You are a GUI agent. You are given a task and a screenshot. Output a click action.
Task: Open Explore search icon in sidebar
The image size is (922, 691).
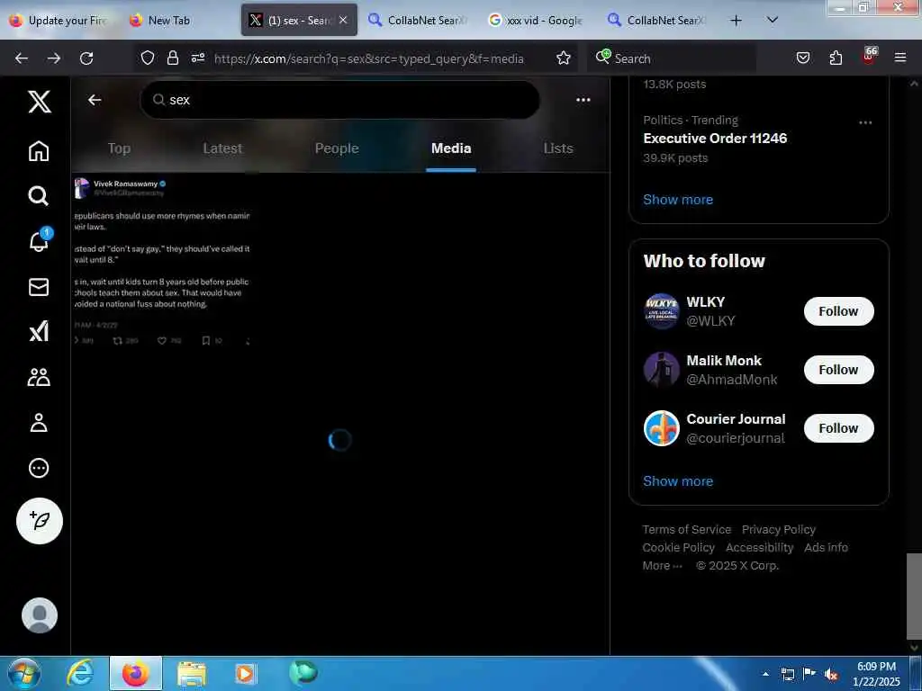coord(39,195)
